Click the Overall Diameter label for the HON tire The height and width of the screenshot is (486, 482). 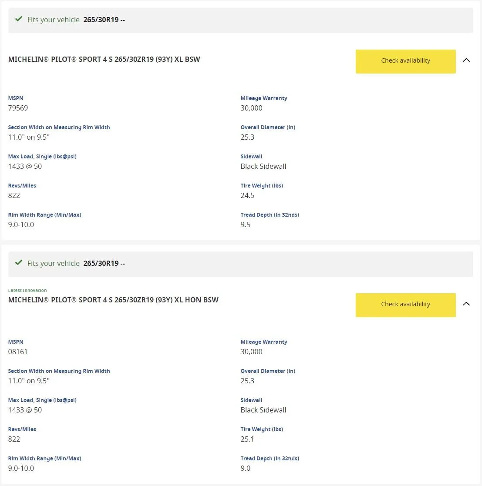pyautogui.click(x=268, y=371)
